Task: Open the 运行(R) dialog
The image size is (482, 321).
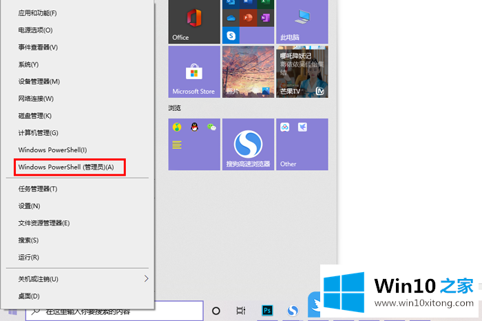Action: (x=77, y=258)
